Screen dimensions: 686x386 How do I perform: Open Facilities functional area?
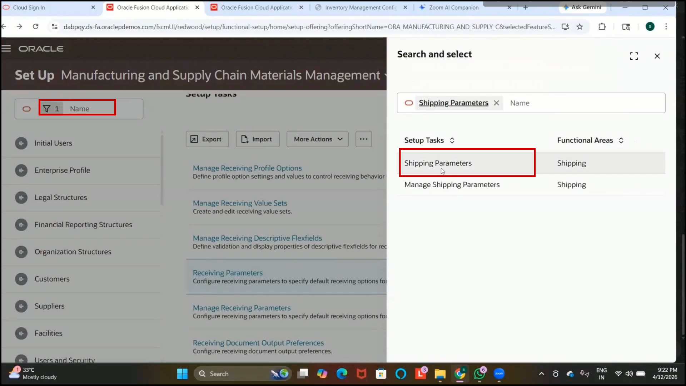tap(48, 333)
